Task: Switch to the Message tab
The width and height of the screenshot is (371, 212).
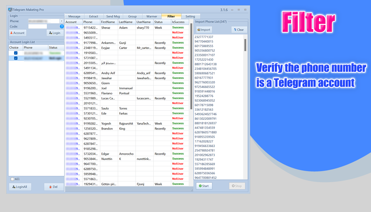Action: [74, 16]
